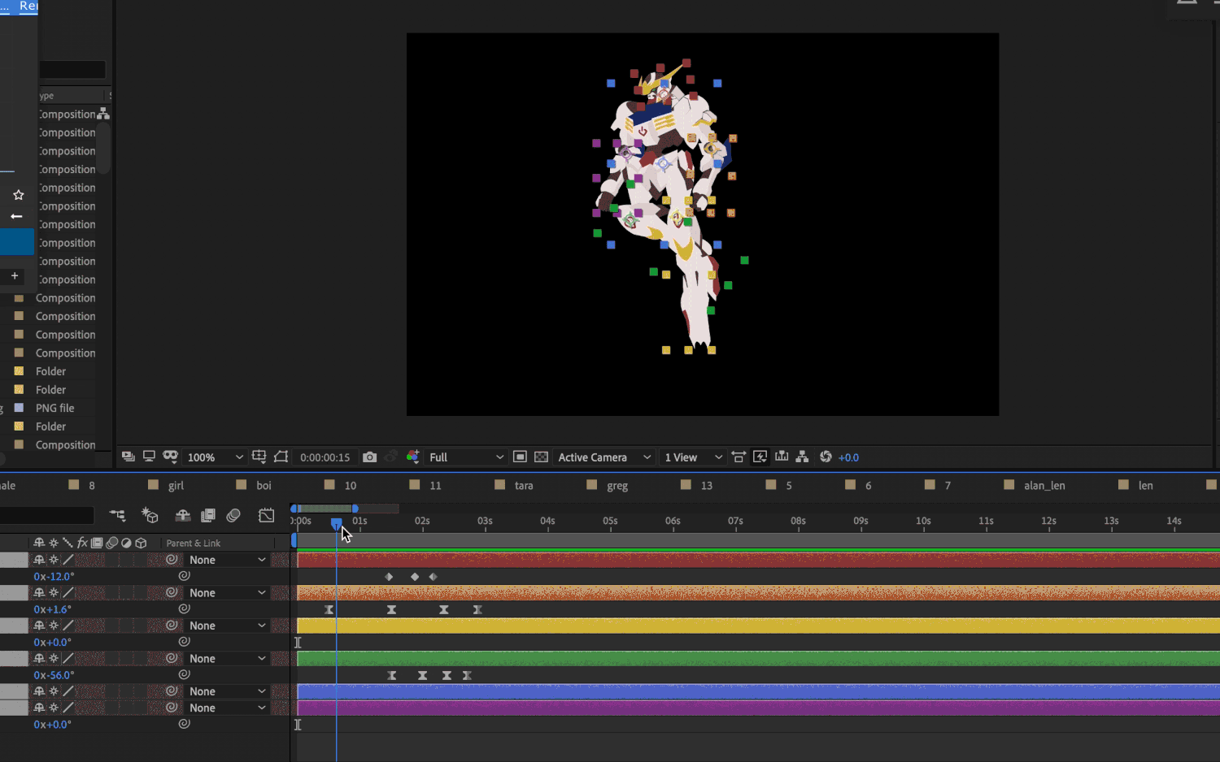Click the 0x-12.0° rotation value

pyautogui.click(x=54, y=577)
